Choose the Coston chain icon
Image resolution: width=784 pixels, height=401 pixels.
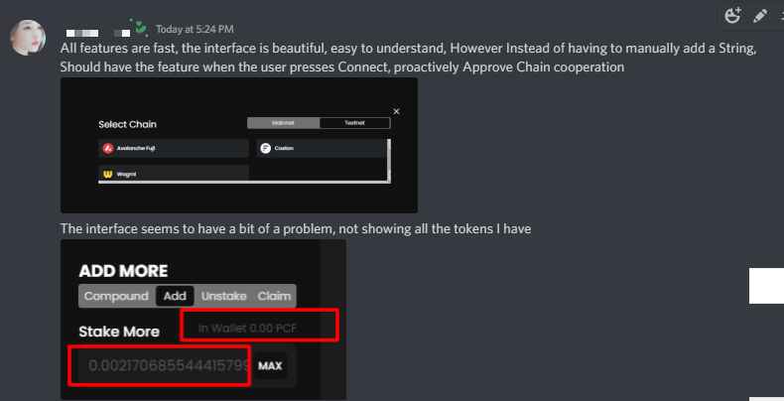[266, 148]
